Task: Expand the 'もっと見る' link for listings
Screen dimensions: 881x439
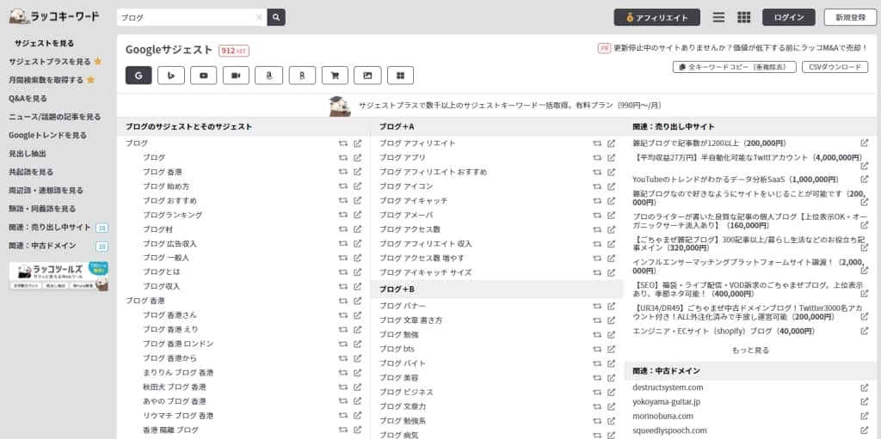Action: pos(750,351)
